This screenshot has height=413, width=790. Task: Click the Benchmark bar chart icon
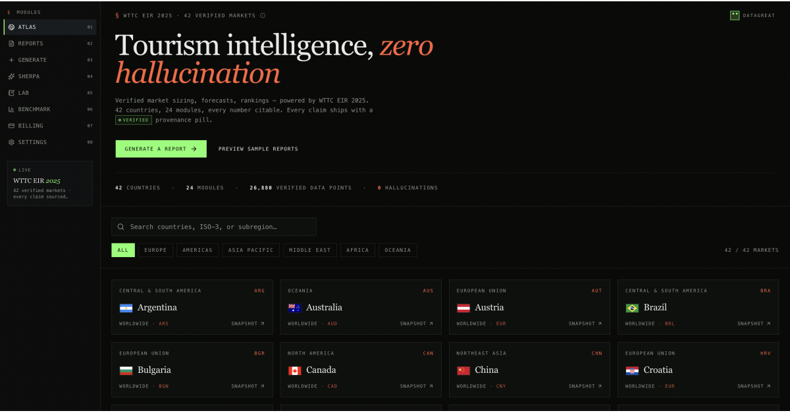11,109
